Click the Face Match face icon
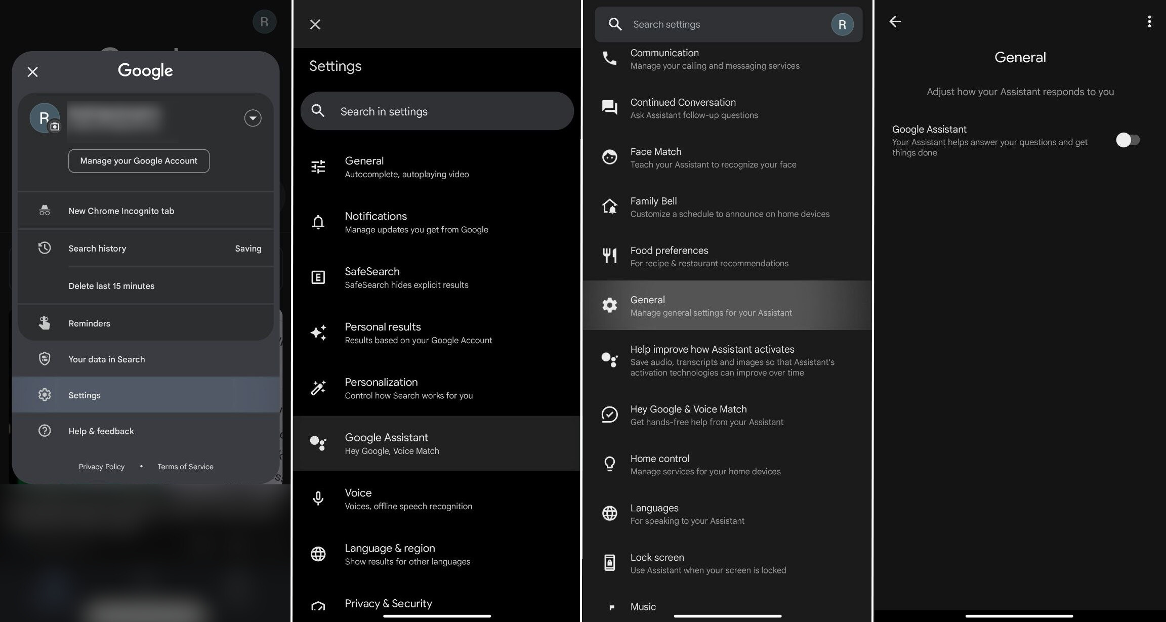This screenshot has height=622, width=1166. click(609, 157)
